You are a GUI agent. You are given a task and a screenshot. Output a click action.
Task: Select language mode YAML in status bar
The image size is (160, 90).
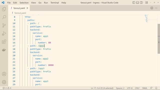coord(144,88)
